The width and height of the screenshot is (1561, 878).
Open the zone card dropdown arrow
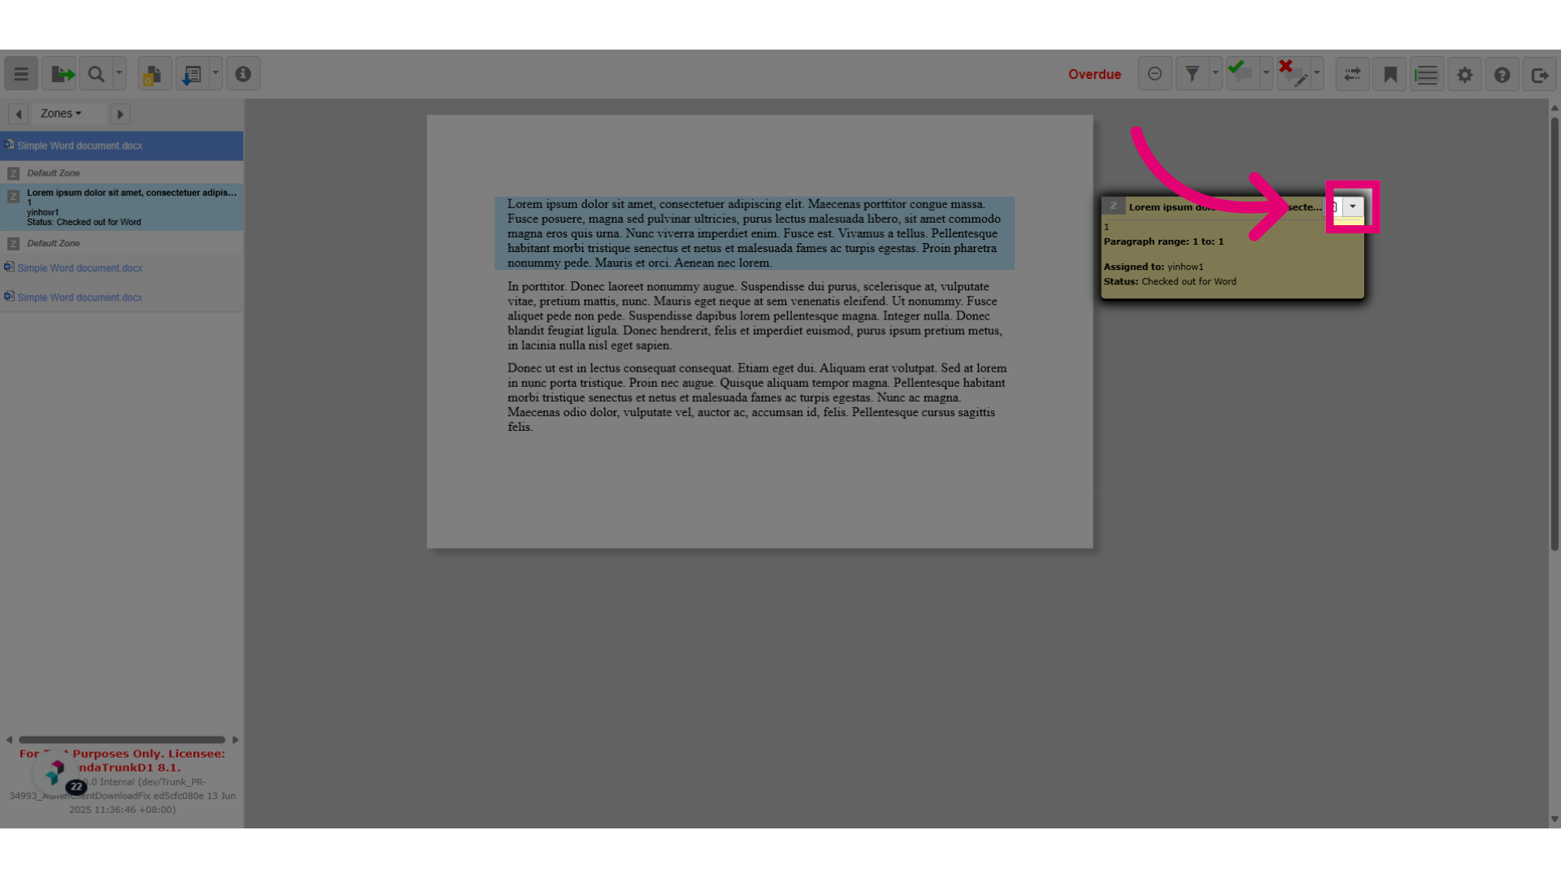click(x=1353, y=206)
